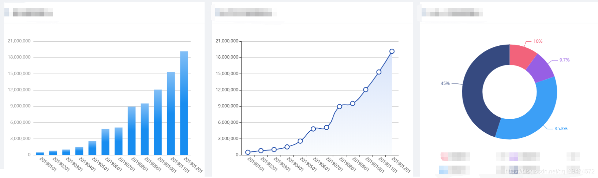Click the 9.7% label on donut chart
This screenshot has width=598, height=178.
click(564, 60)
